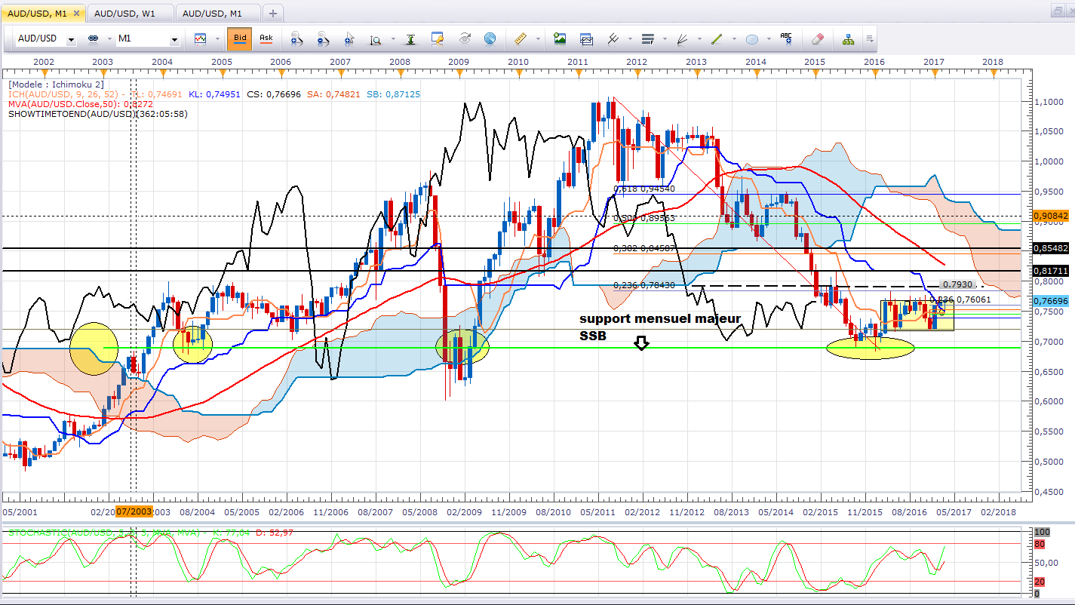The image size is (1075, 605).
Task: Select the Fibonacci retracement lines tool
Action: (x=647, y=38)
